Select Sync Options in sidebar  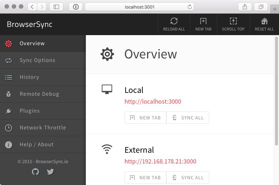[38, 60]
